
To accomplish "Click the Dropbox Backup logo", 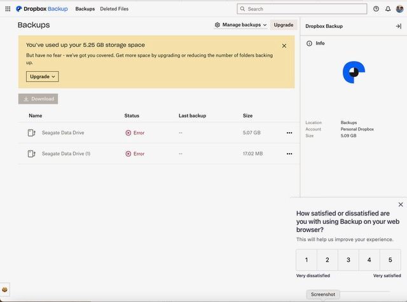I will pos(42,9).
